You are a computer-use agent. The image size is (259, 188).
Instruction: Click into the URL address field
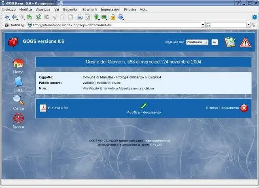point(114,25)
